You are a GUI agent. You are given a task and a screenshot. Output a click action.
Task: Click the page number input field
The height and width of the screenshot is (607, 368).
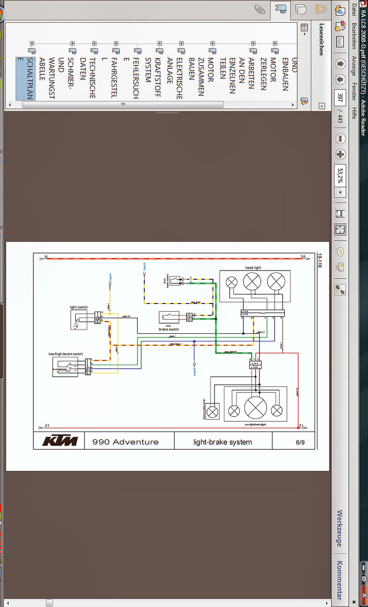[340, 98]
